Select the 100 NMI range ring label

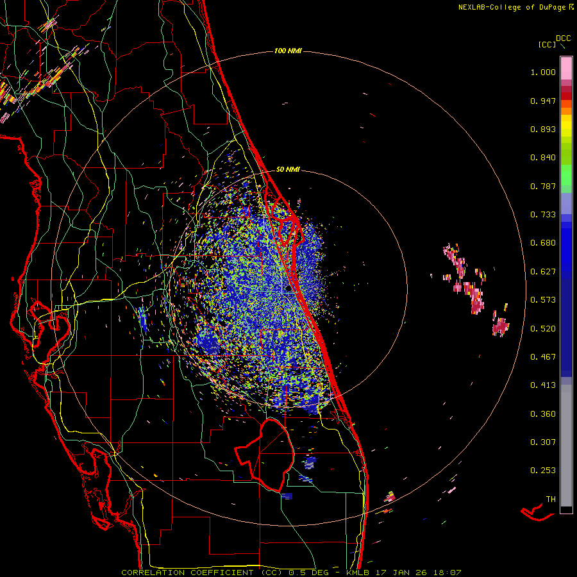point(288,51)
